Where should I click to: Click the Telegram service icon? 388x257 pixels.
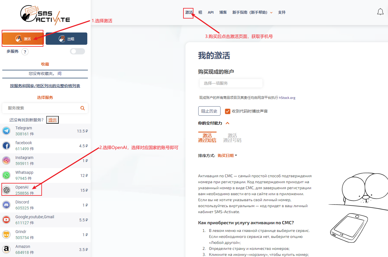coord(6,131)
